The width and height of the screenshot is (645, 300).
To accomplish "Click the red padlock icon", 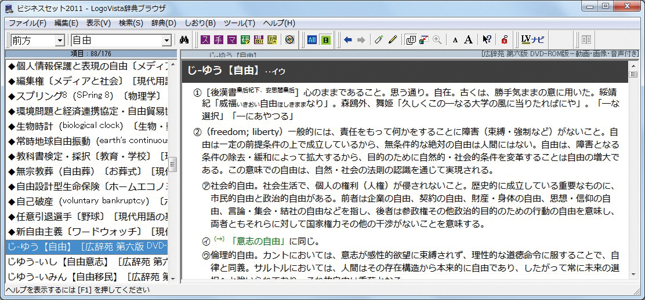I will coord(504,40).
